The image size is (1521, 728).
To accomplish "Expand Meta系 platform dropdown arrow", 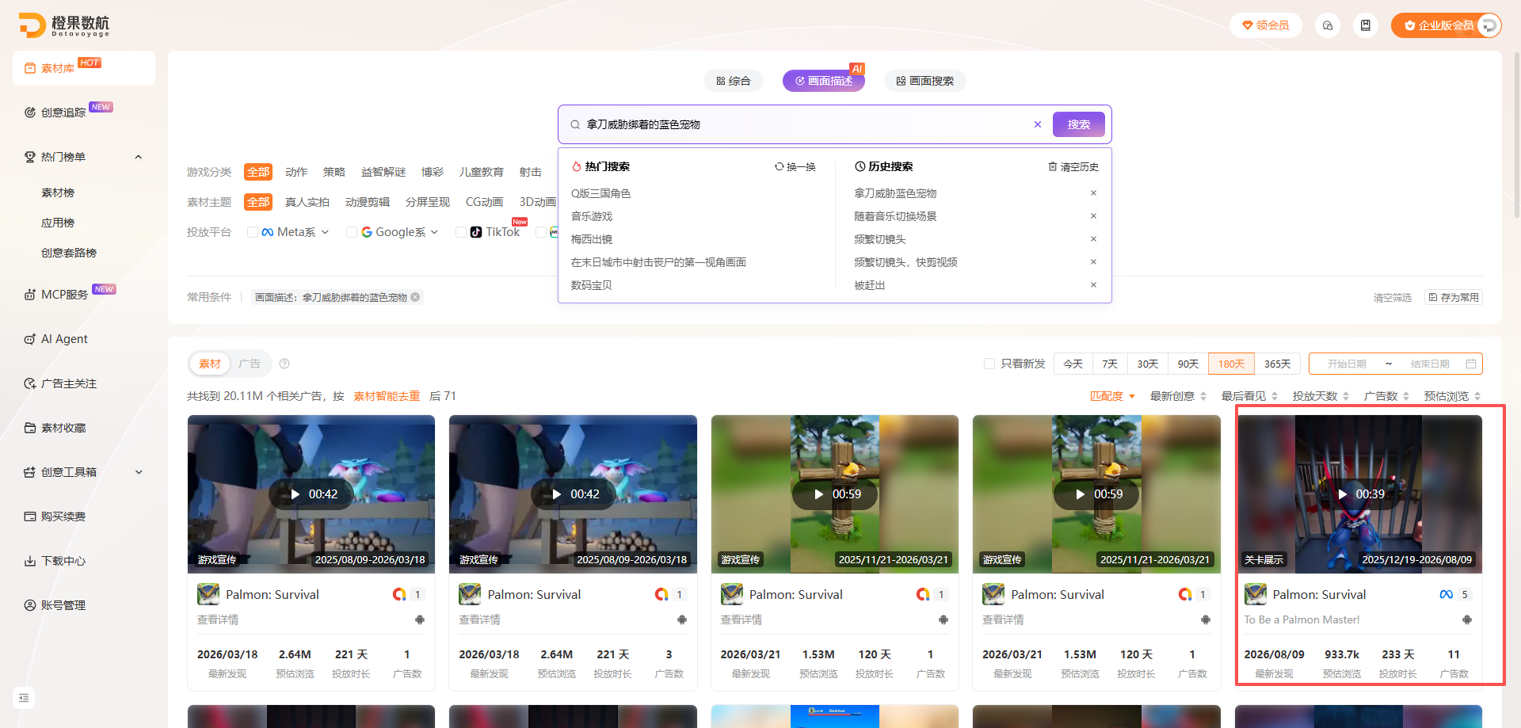I will point(325,232).
